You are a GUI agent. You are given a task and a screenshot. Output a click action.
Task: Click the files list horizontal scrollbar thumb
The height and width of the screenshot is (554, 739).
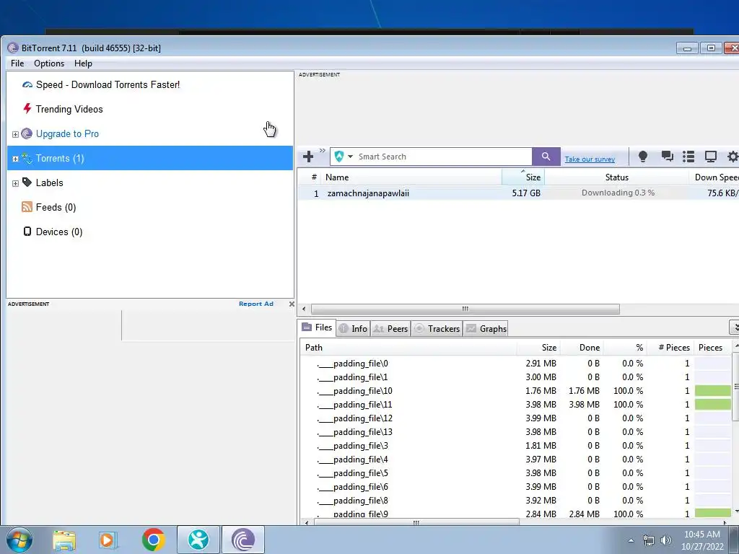[416, 522]
